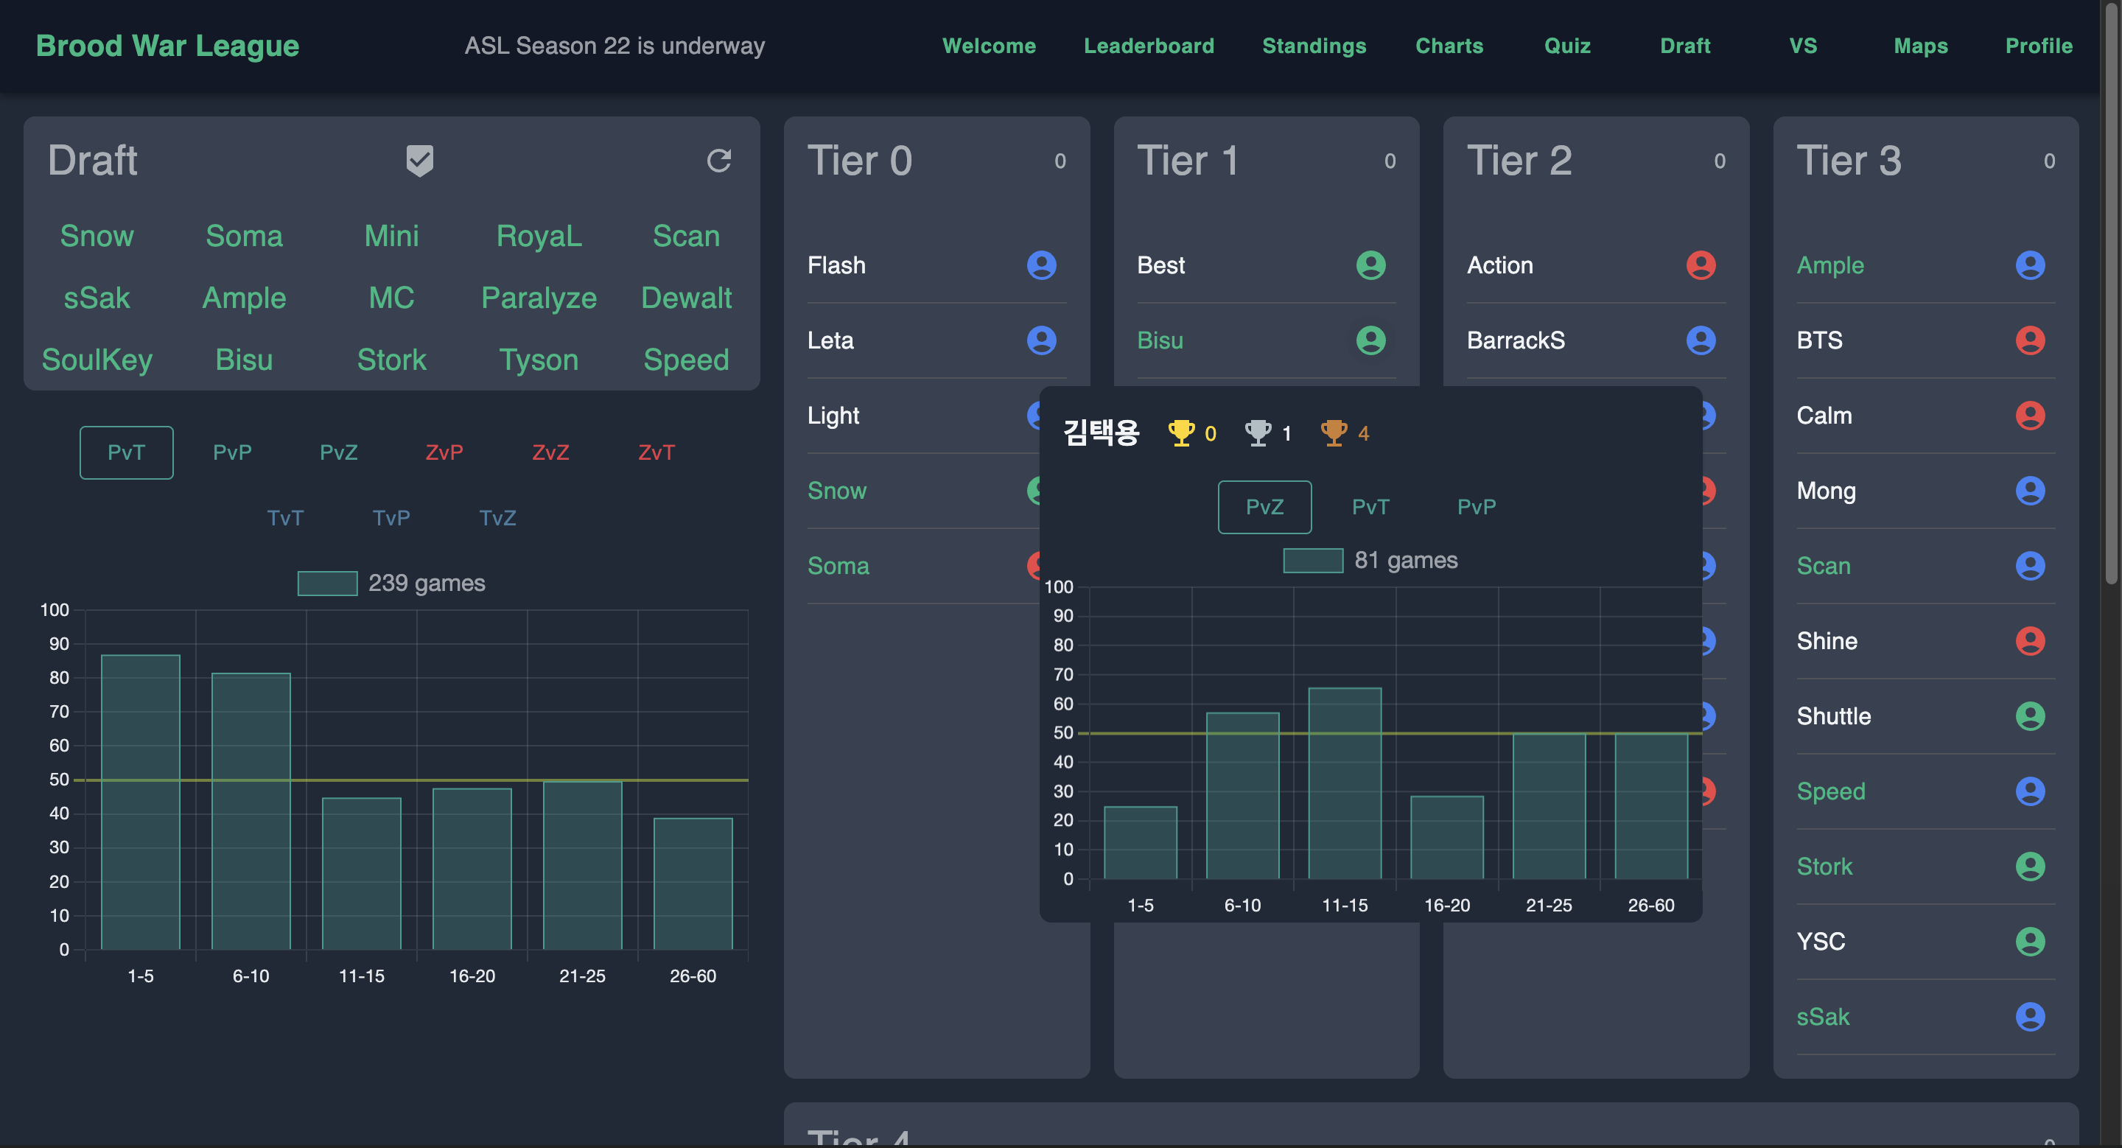
Task: Open the Maps page
Action: (1920, 46)
